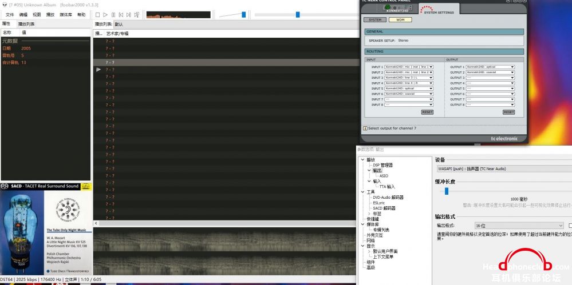The height and width of the screenshot is (285, 572).
Task: Select DVD-Audio 解码器 in preferences tree
Action: pyautogui.click(x=388, y=197)
